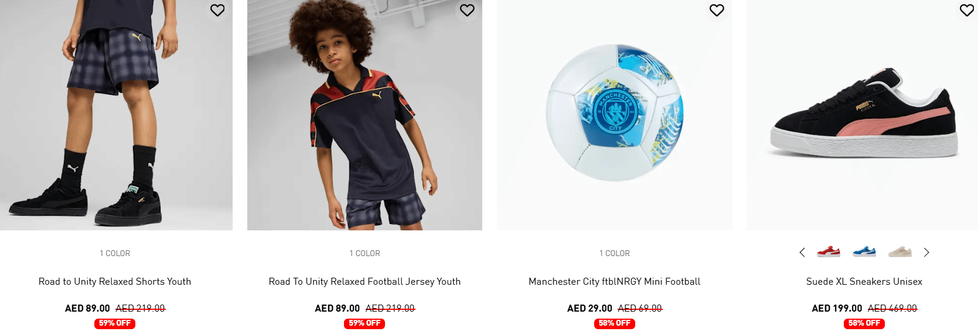Viewport: 978px width, 335px height.
Task: Choose the blue Suede XL color variant
Action: [x=864, y=252]
